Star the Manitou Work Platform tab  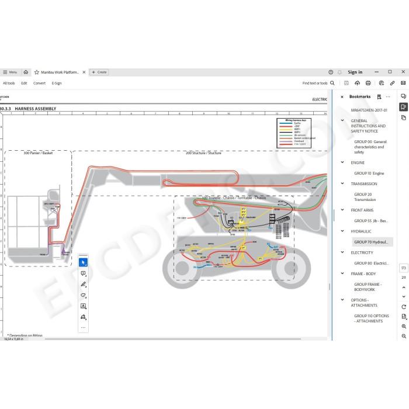(37, 72)
